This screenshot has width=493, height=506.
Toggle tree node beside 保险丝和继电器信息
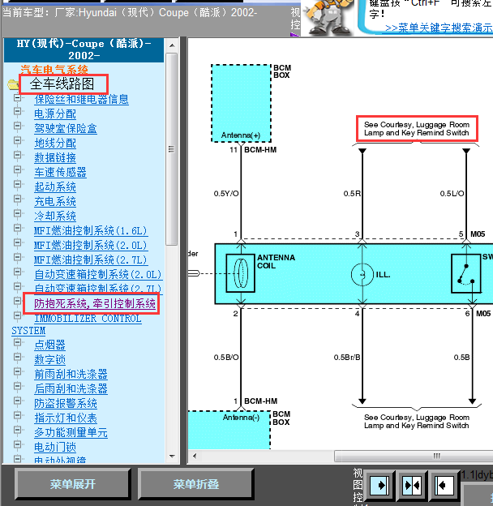(17, 96)
